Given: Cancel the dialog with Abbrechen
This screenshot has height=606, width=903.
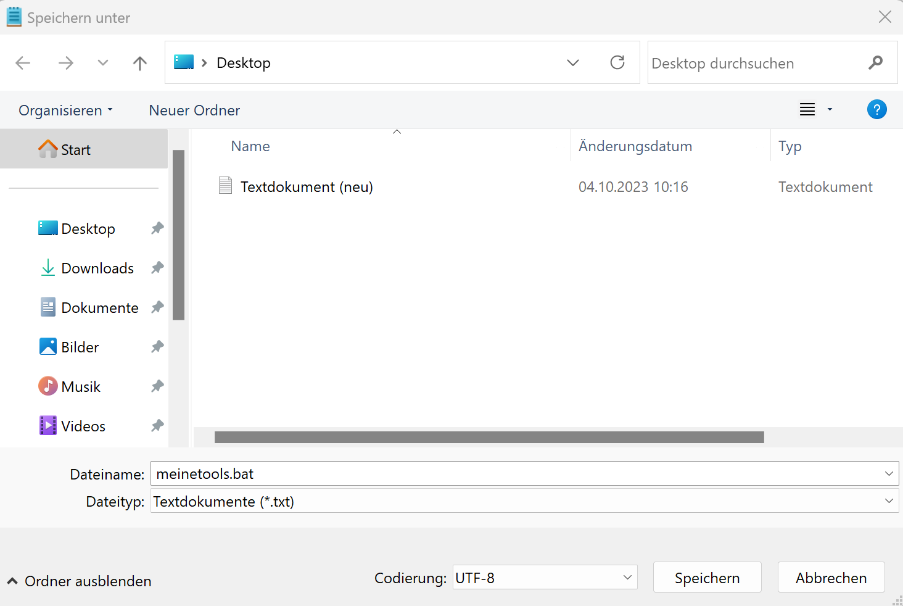Looking at the screenshot, I should (830, 578).
